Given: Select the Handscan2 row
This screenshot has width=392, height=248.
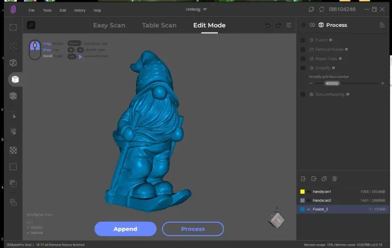Looking at the screenshot, I should click(343, 200).
